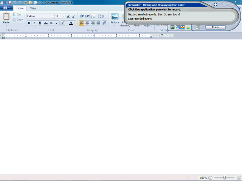Image resolution: width=242 pixels, height=181 pixels.
Task: Click the zoom slider handle
Action: pyautogui.click(x=225, y=178)
